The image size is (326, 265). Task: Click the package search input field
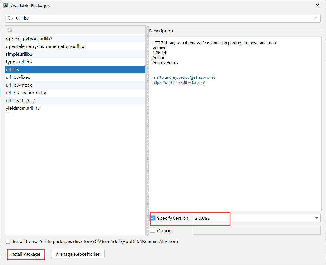(x=164, y=18)
